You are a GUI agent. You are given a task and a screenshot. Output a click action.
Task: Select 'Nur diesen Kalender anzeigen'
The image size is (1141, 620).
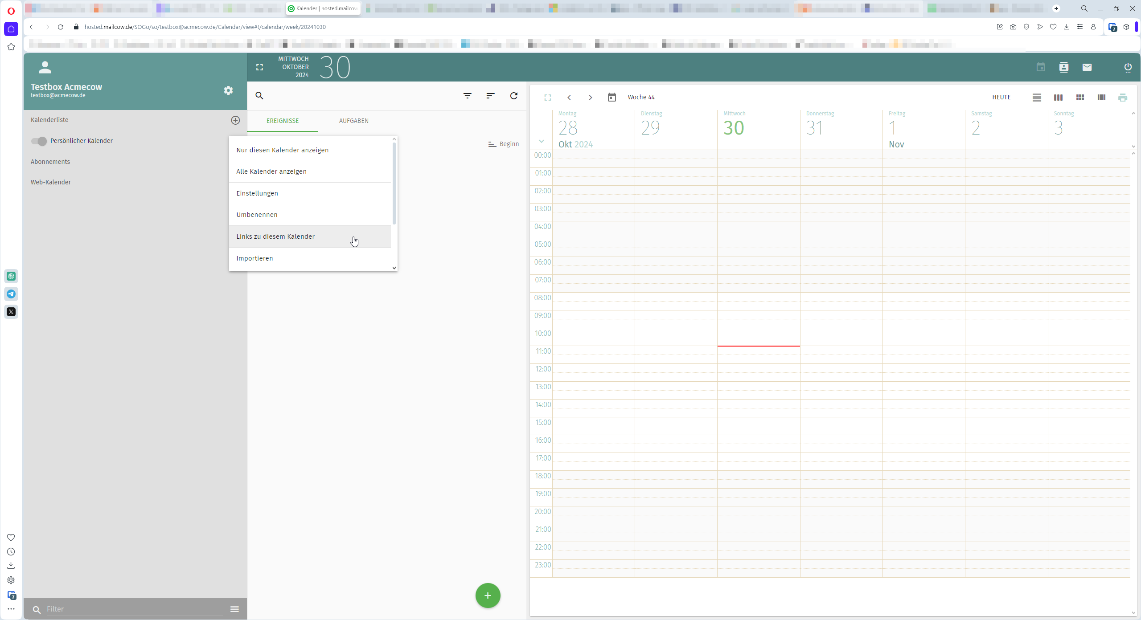pos(282,150)
